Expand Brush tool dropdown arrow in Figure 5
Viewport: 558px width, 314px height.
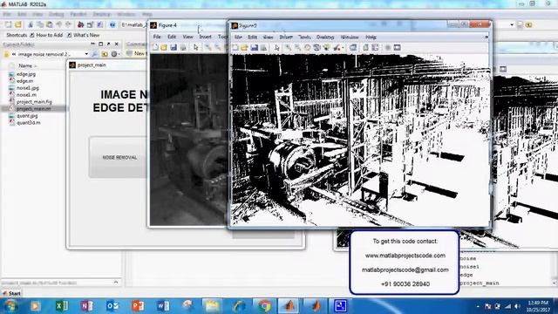click(343, 48)
